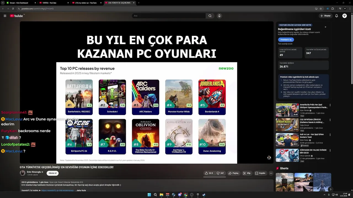Viewport: 353px width, 198px height.
Task: Bookmark this page with the star icon
Action: (x=321, y=9)
